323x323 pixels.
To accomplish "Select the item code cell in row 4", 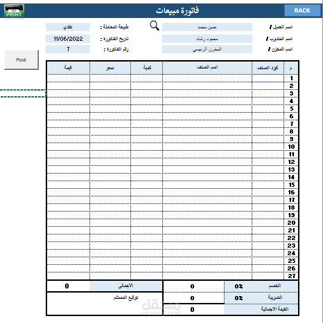I will 268,101.
